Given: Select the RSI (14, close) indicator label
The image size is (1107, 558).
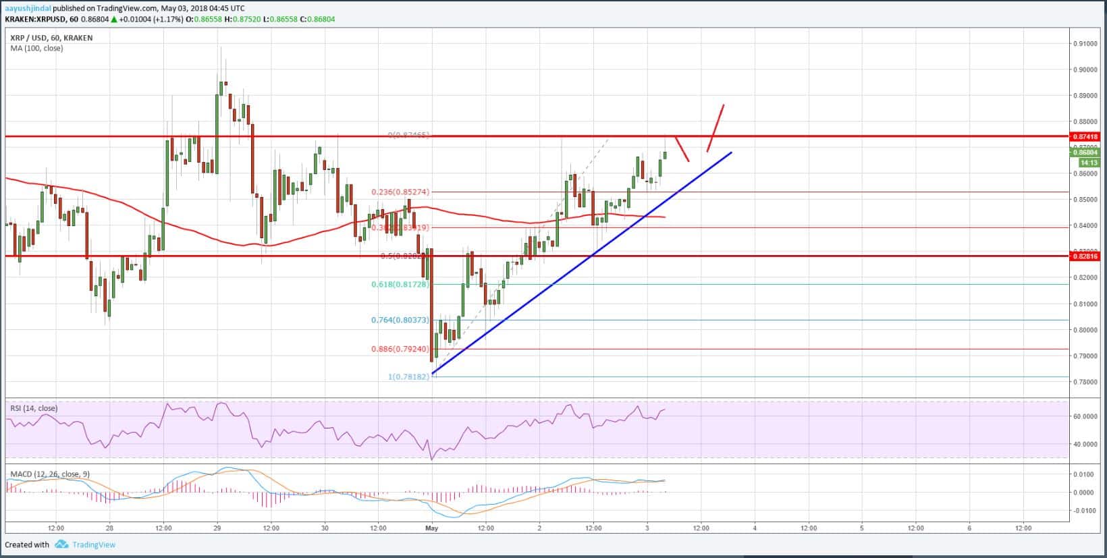Looking at the screenshot, I should [34, 408].
